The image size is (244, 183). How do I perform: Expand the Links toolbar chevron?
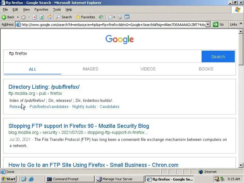point(241,23)
